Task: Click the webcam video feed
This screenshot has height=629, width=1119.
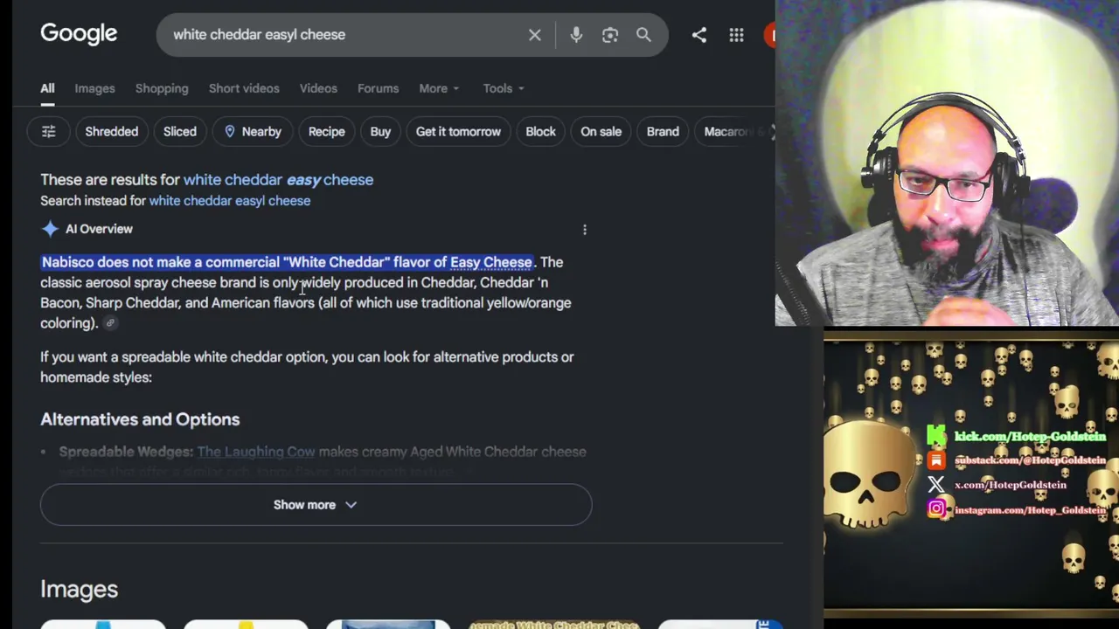Action: (947, 163)
